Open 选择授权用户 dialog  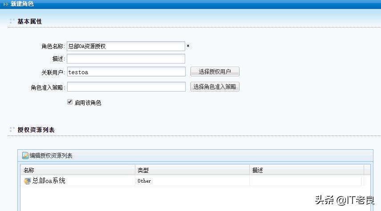215,72
